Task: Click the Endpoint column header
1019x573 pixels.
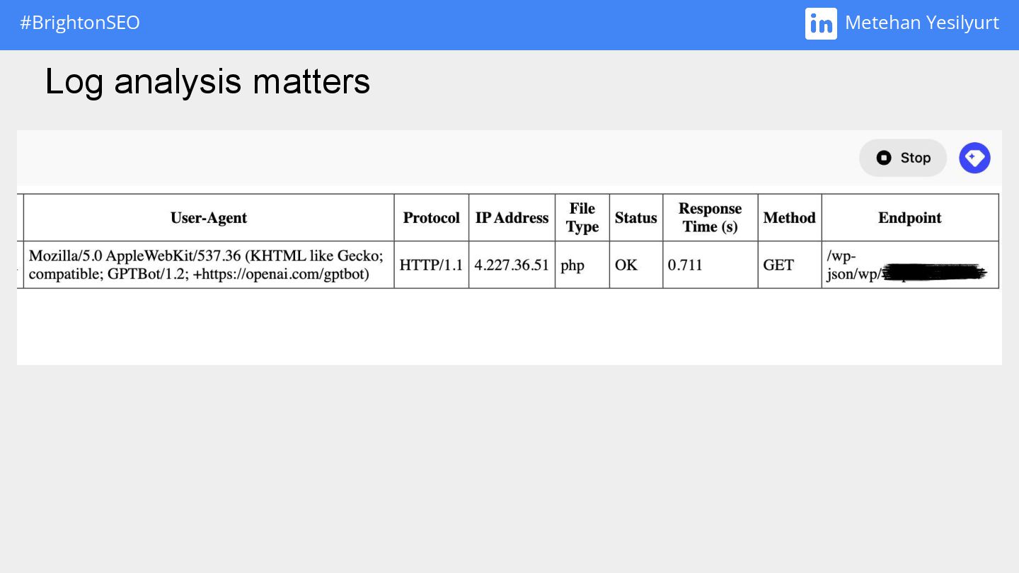Action: (x=910, y=218)
